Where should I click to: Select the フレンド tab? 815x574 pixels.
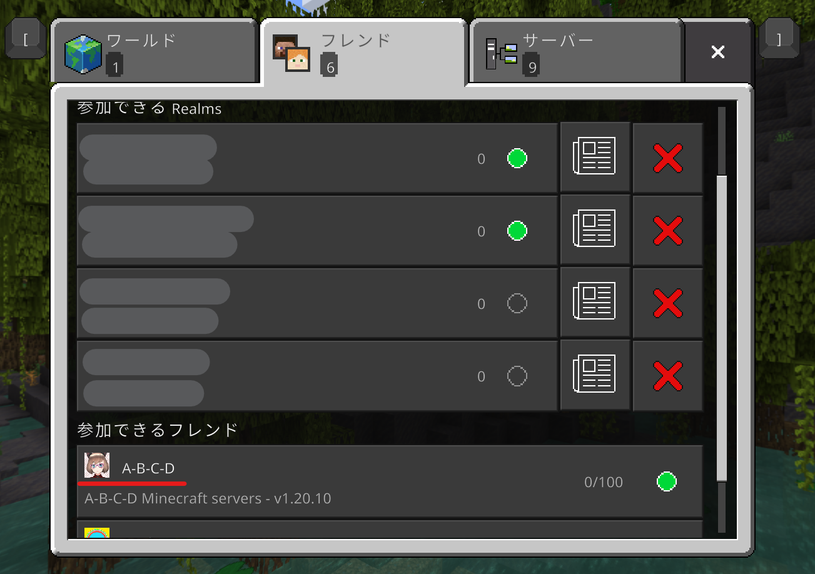click(363, 51)
